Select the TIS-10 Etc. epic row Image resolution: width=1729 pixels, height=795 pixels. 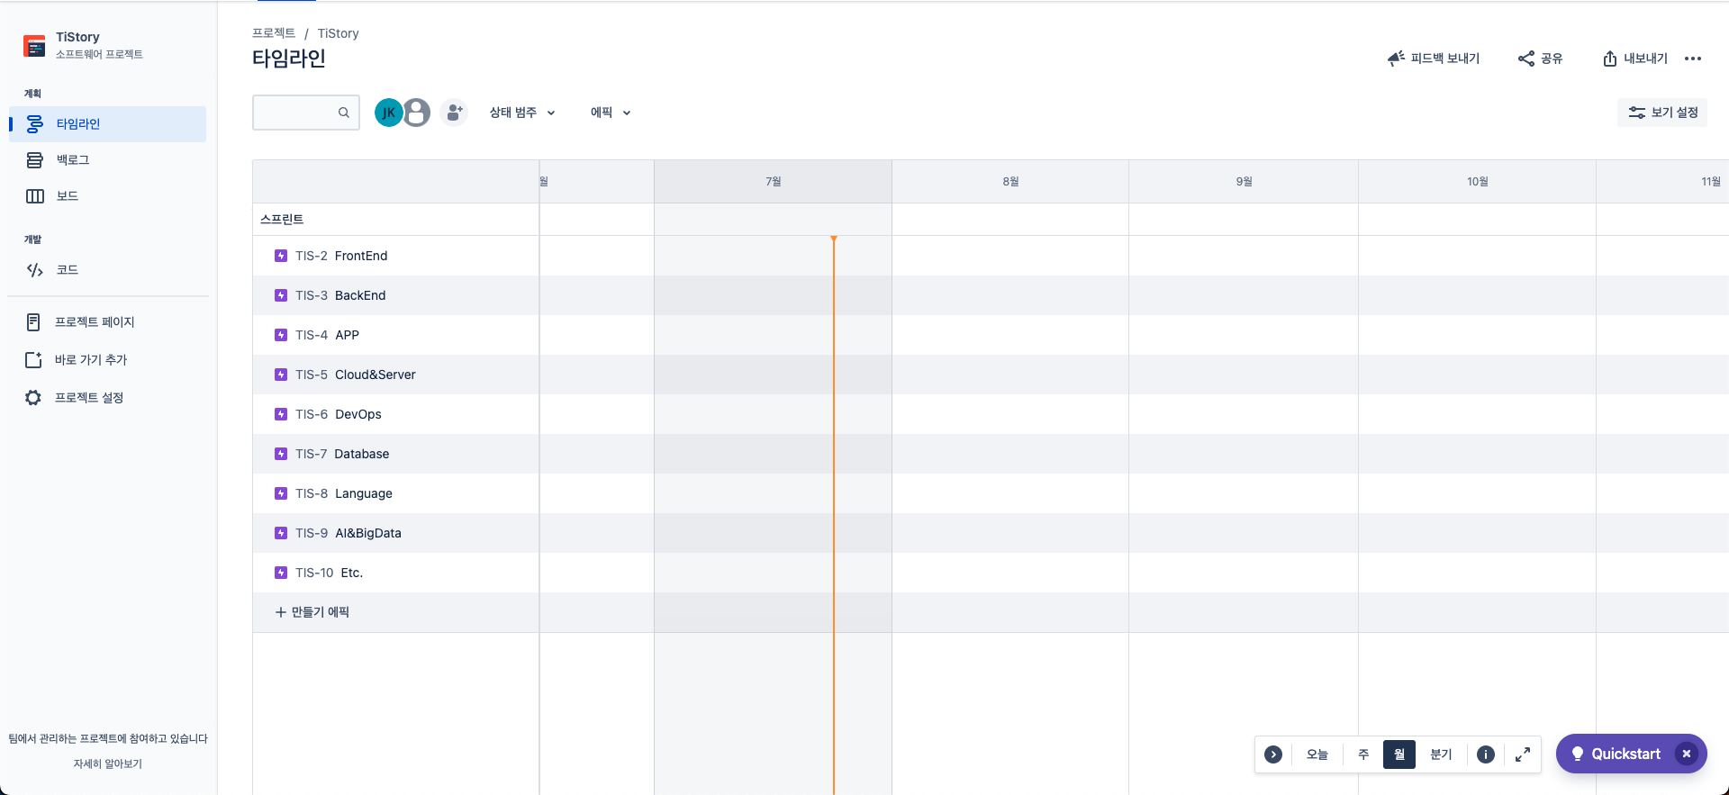(x=396, y=573)
